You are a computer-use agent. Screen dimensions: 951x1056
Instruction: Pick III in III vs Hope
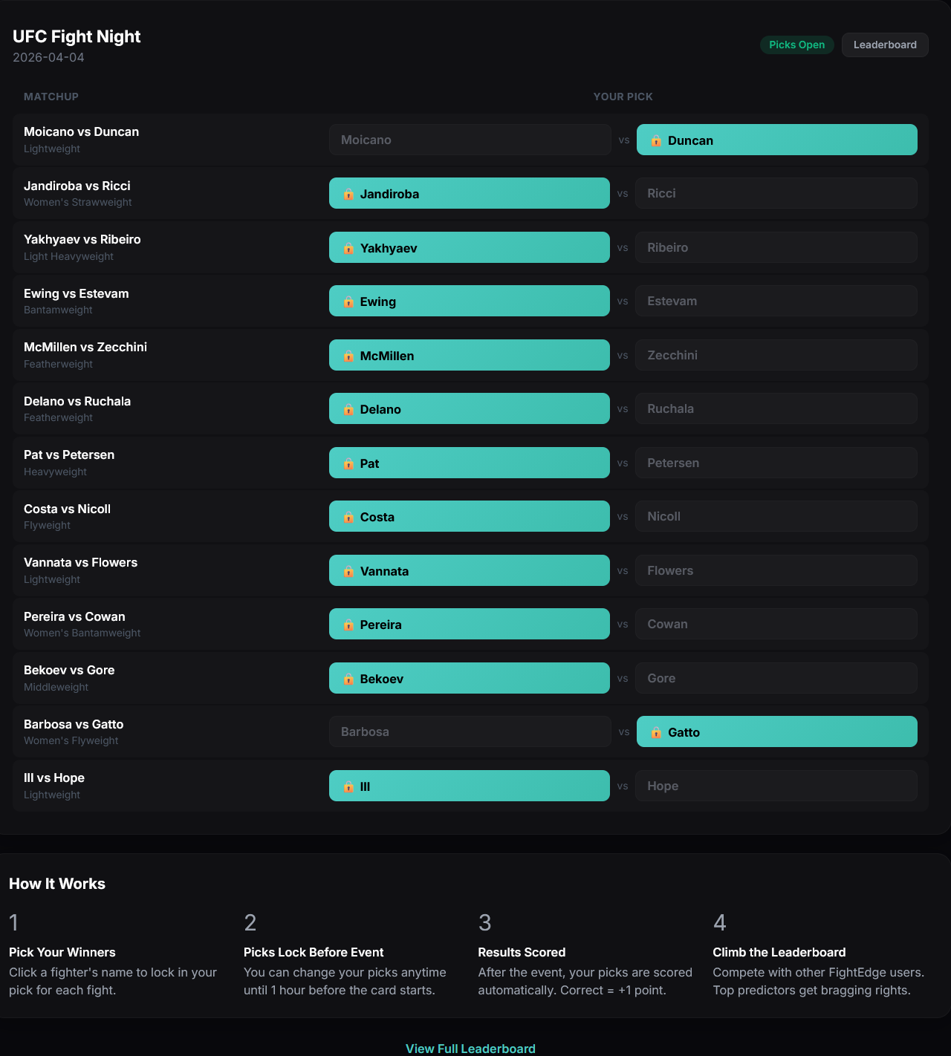coord(470,786)
